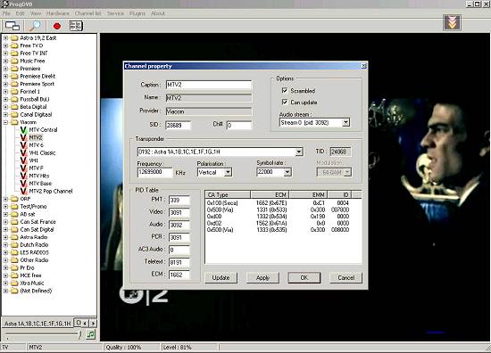Click the Canal Digitaal folder icon

coord(14,114)
